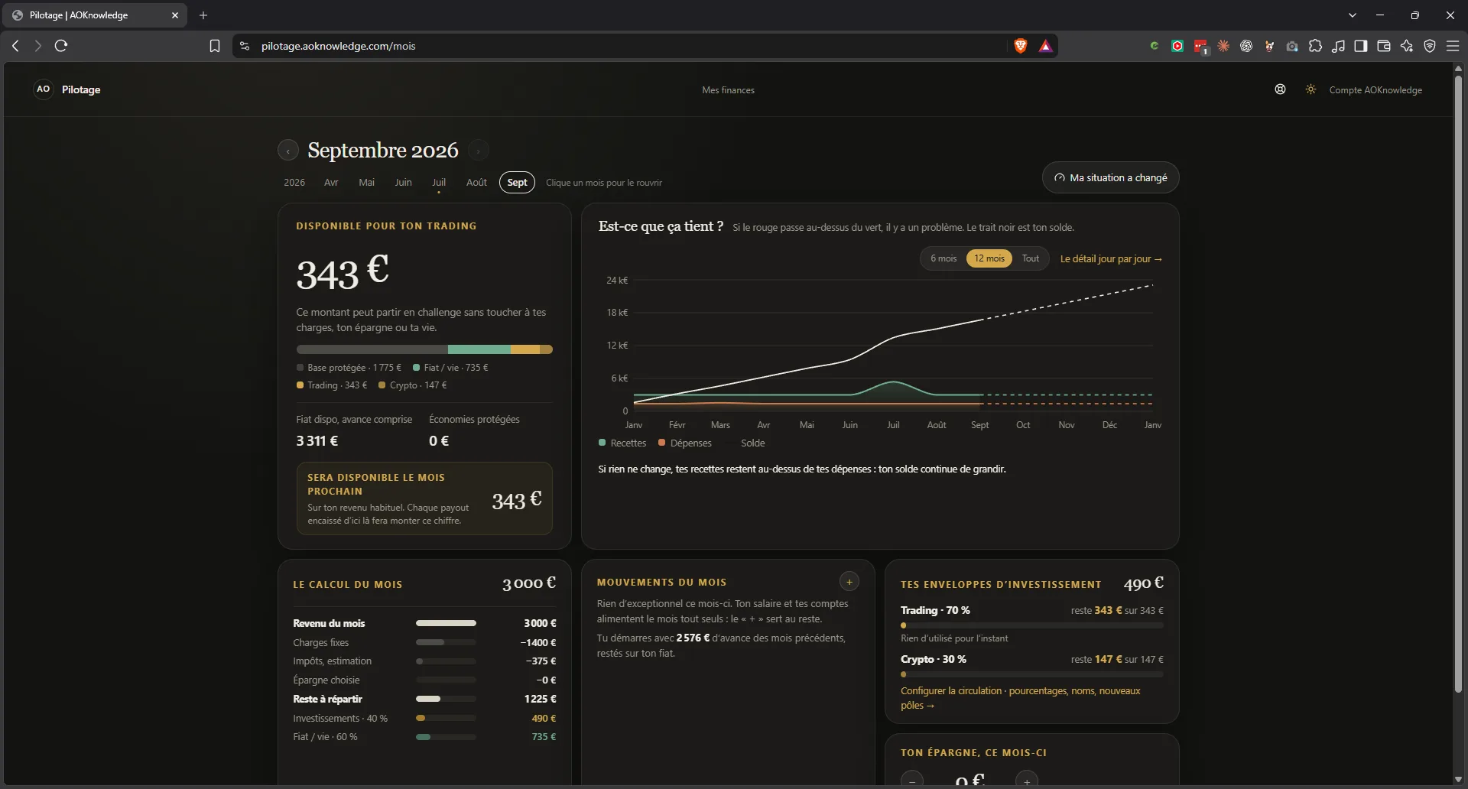
Task: Decrease savings with the minus button
Action: [912, 781]
